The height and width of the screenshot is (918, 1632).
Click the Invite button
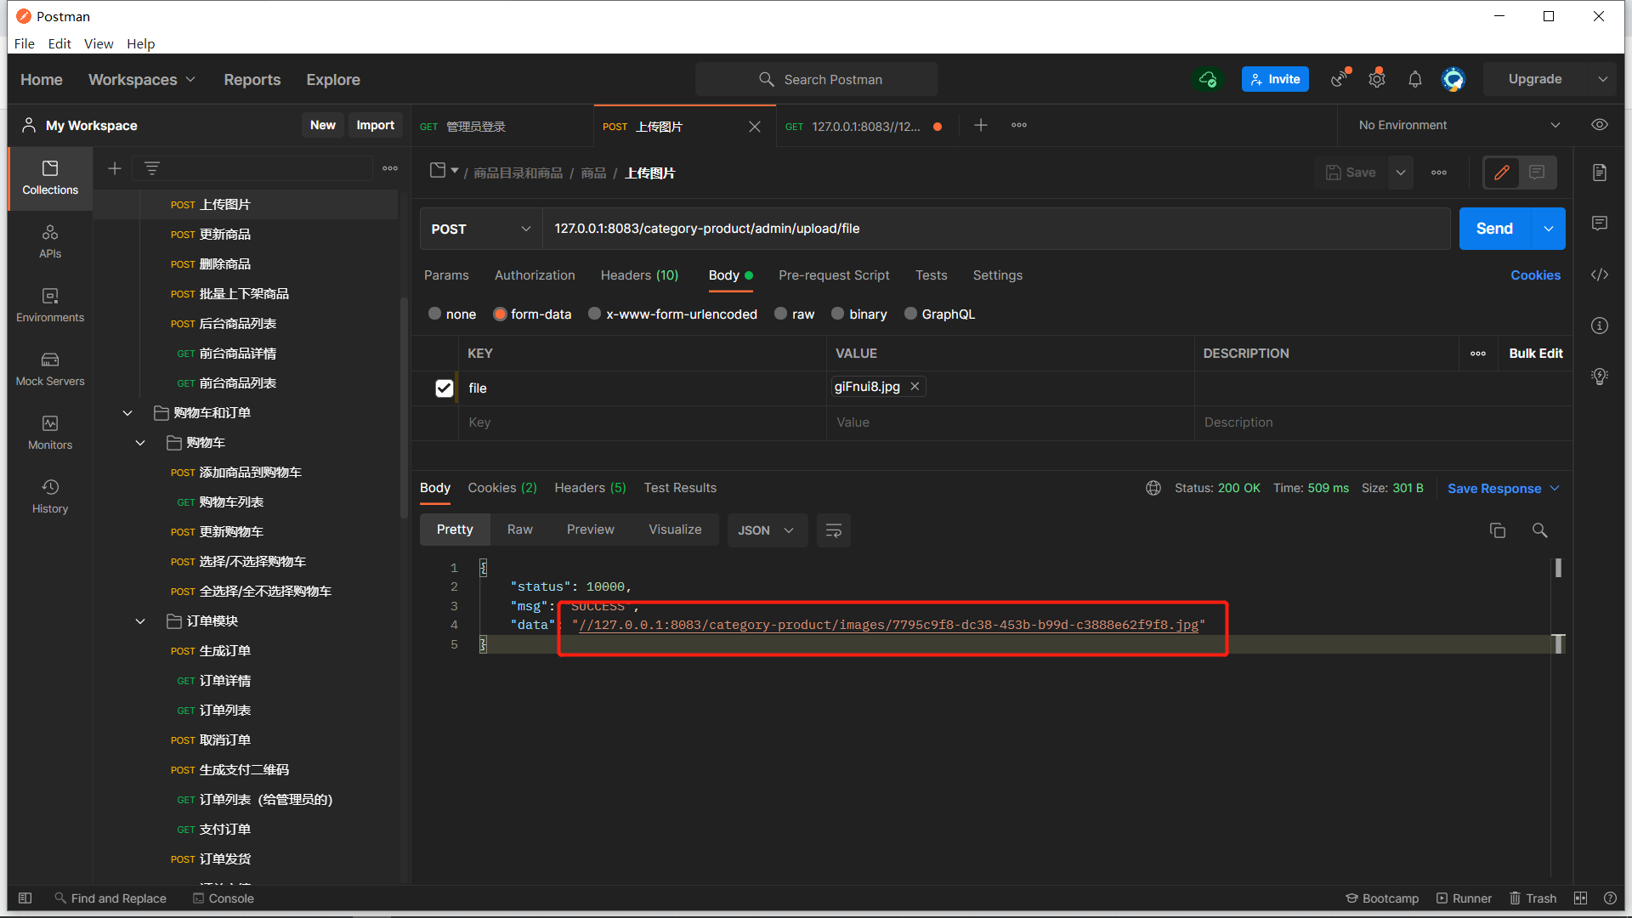click(1275, 79)
